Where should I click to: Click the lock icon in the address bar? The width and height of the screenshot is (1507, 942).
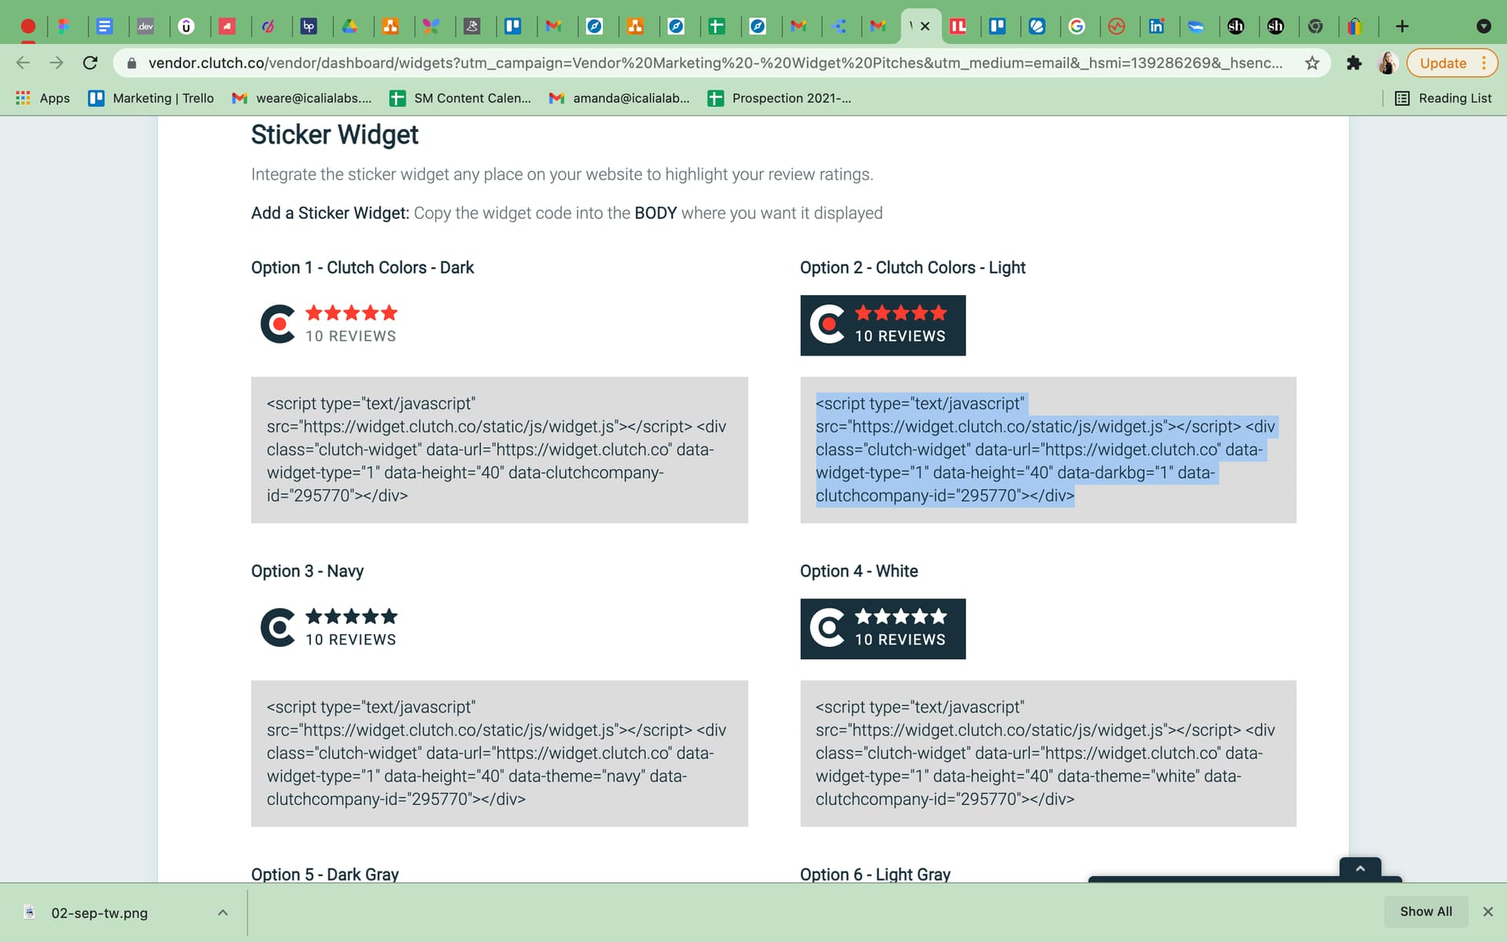tap(132, 63)
